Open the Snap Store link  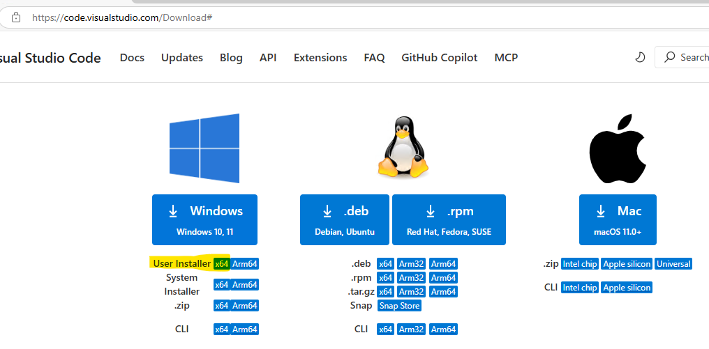coord(400,306)
